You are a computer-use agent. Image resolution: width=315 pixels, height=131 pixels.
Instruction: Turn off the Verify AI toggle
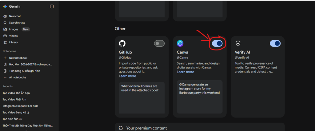275,43
